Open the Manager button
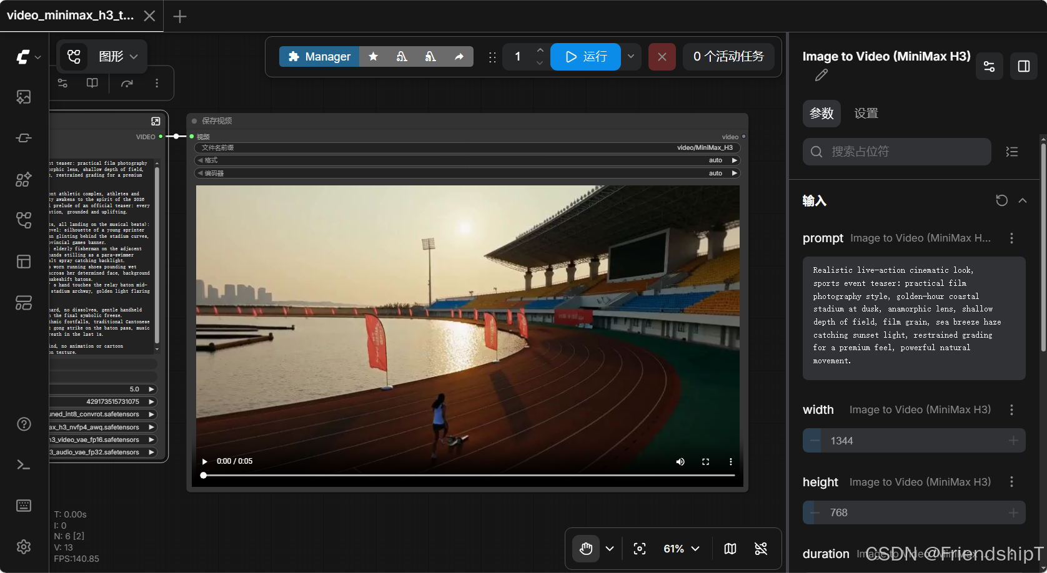 coord(319,57)
